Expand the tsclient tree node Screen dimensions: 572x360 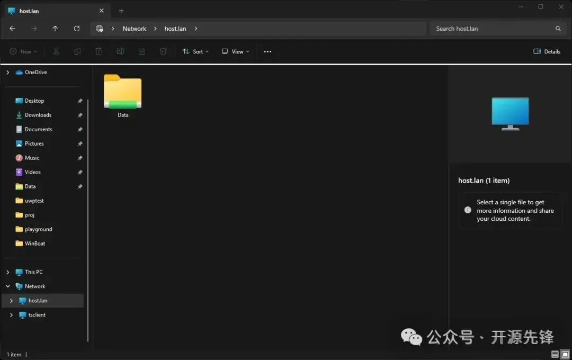(x=11, y=315)
